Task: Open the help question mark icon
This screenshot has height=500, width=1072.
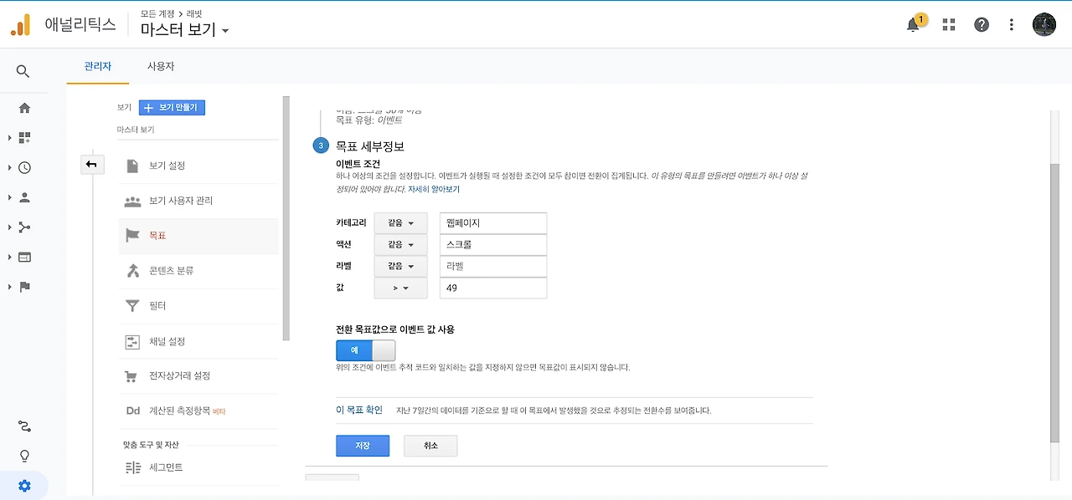Action: point(982,25)
